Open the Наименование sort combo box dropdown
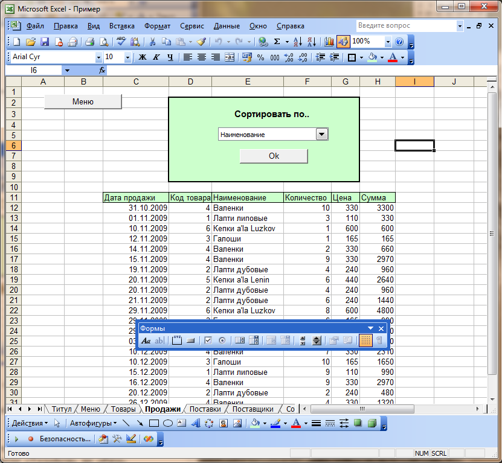Image resolution: width=502 pixels, height=463 pixels. point(322,134)
